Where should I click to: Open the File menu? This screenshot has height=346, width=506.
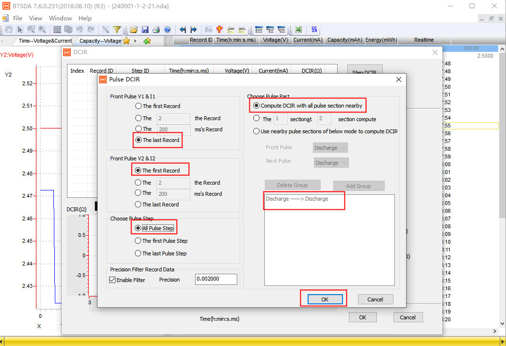click(x=17, y=18)
